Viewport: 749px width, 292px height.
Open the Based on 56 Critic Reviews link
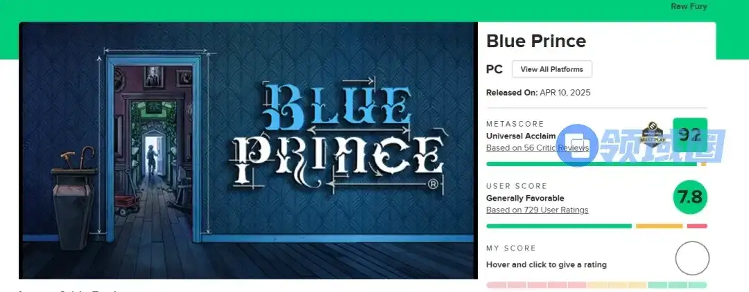(537, 147)
